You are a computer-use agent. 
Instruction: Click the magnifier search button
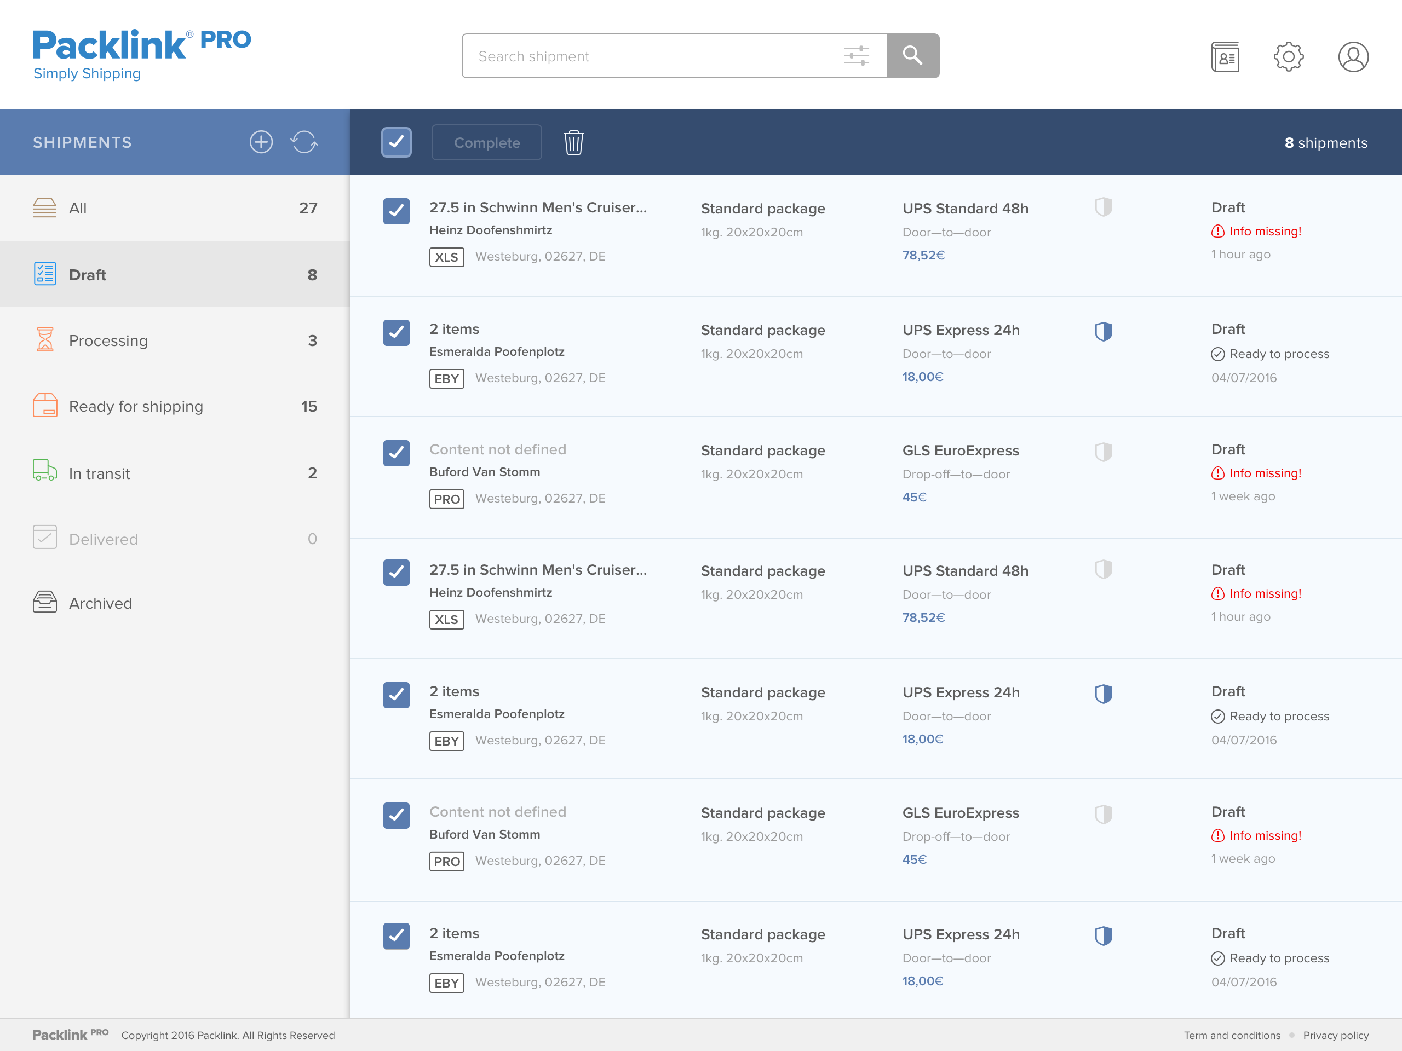coord(912,56)
